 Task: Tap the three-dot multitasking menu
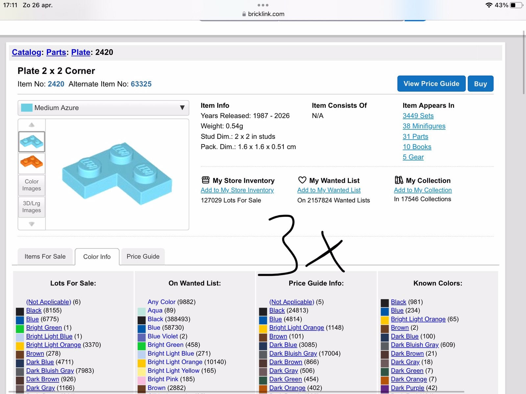click(x=263, y=5)
